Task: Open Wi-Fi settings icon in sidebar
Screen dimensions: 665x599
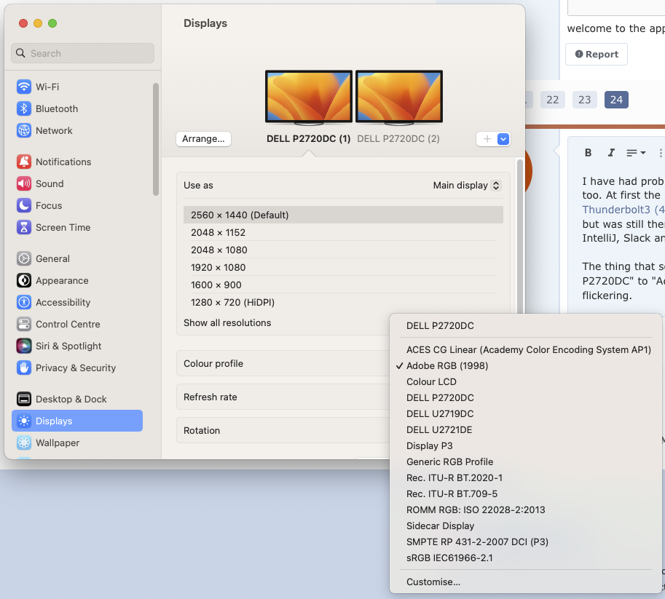Action: [24, 87]
